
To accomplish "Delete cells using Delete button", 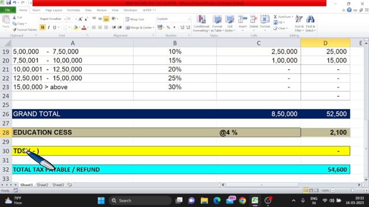I will coord(254,24).
